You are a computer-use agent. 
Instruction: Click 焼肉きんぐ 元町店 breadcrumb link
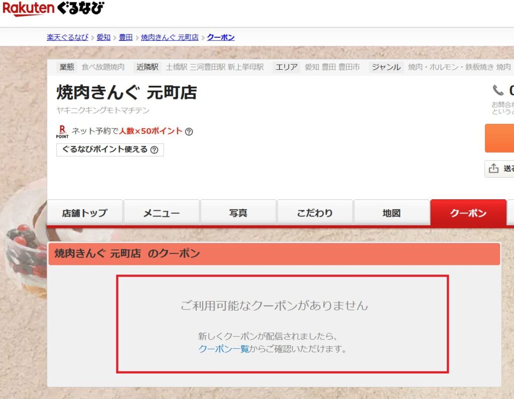[x=170, y=37]
